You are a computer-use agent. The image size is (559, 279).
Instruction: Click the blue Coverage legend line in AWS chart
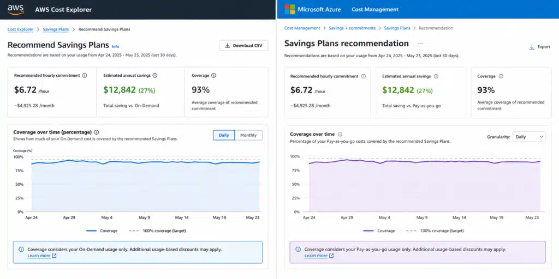(x=91, y=231)
